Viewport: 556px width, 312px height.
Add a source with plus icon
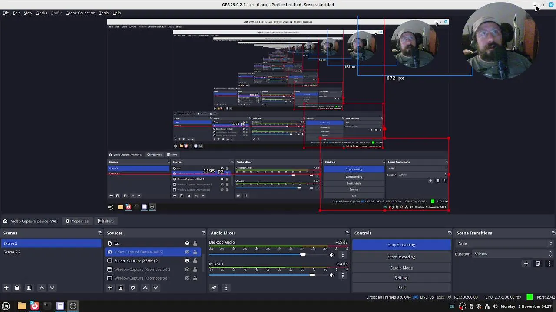(110, 288)
